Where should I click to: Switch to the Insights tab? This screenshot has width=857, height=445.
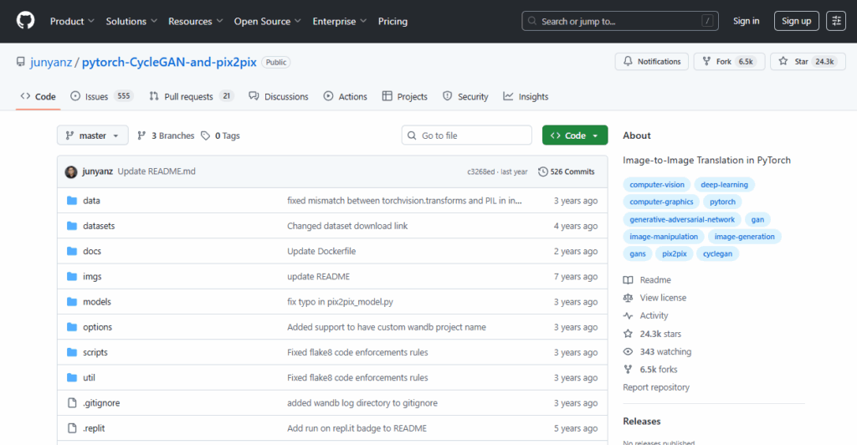pyautogui.click(x=526, y=96)
